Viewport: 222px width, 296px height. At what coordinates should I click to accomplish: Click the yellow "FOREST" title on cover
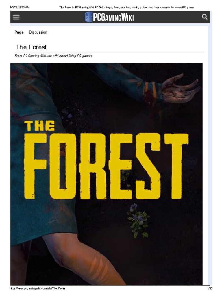pos(106,166)
